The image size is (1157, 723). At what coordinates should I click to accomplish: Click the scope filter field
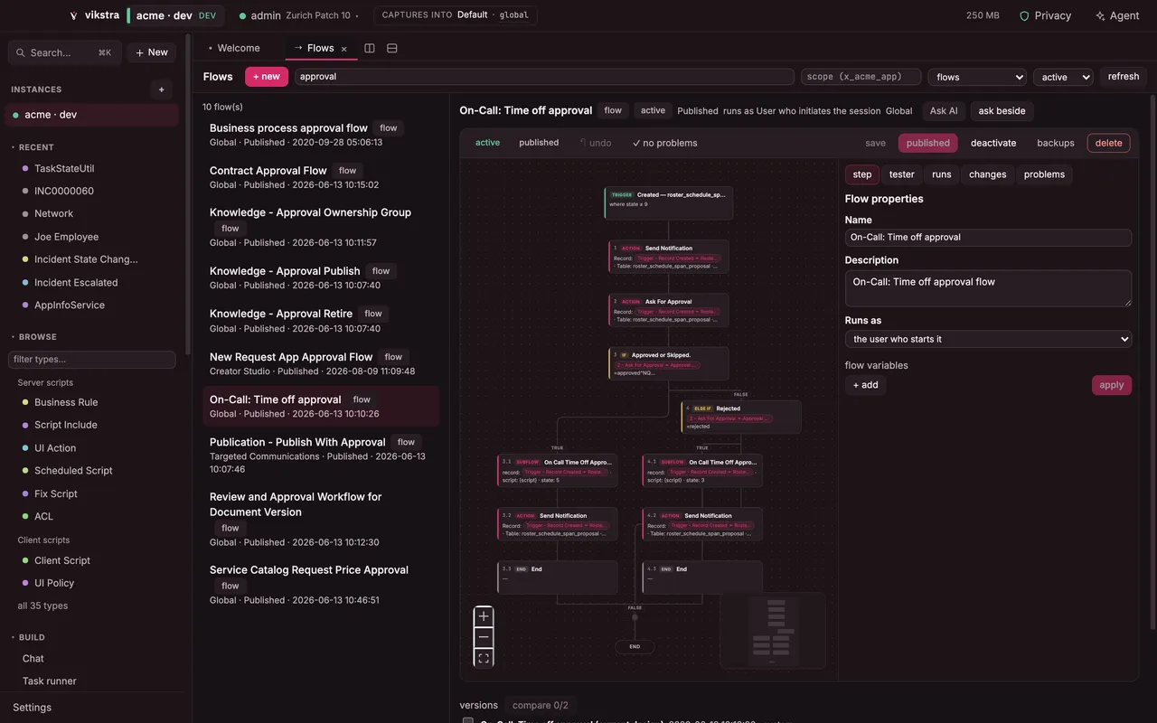click(861, 77)
